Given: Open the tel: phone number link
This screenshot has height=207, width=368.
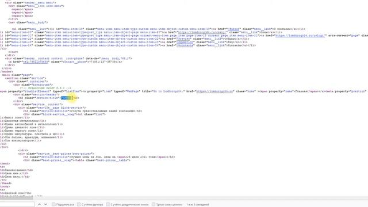Looking at the screenshot, I should [36, 62].
